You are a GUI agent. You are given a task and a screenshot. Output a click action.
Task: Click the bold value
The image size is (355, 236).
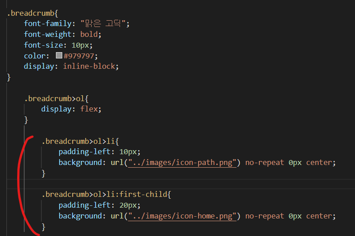pos(89,34)
